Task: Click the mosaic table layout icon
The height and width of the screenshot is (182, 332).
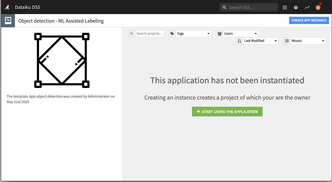Action: [x=287, y=41]
